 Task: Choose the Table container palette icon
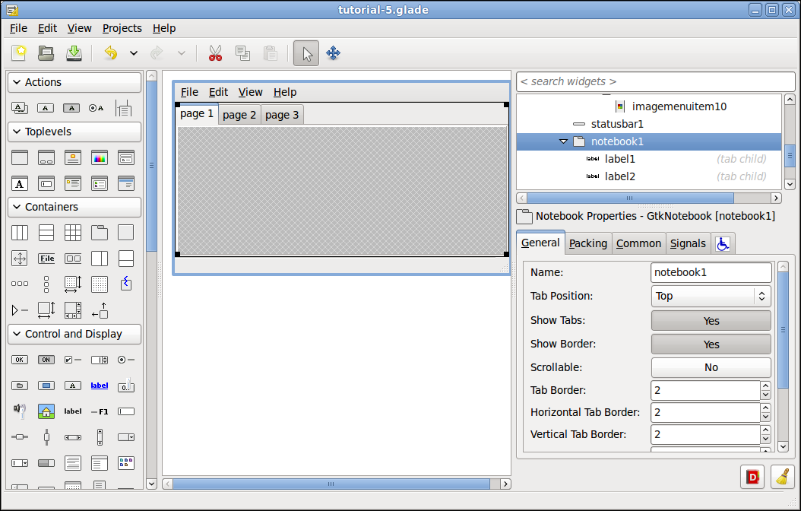coord(72,233)
